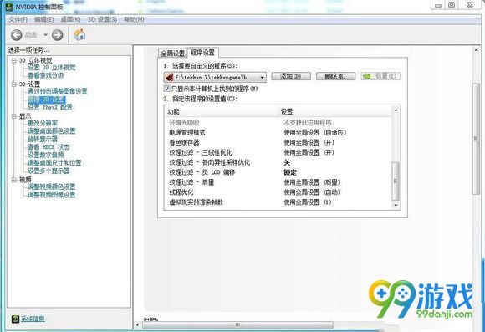Click the system information icon at bottom left
The image size is (485, 332).
pyautogui.click(x=15, y=319)
